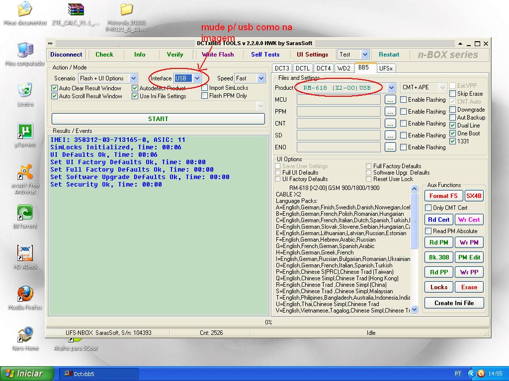Click the MCU file path field
Screen dimensions: 509x381
pos(339,99)
